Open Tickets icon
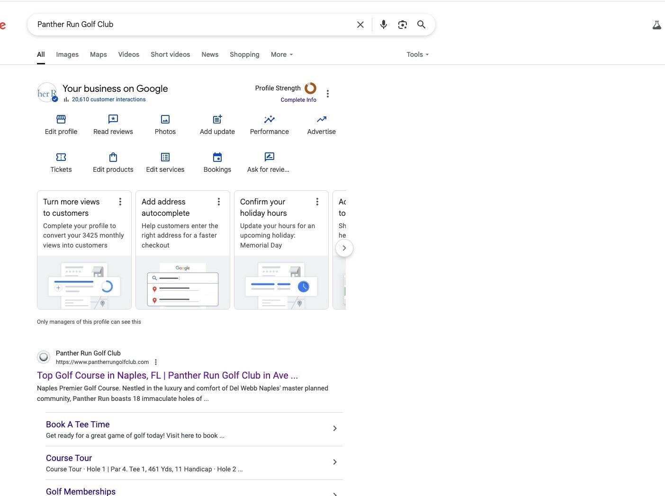Viewport: 665px width, 496px height. [61, 157]
